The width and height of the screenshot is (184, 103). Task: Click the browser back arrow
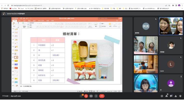[2, 5]
